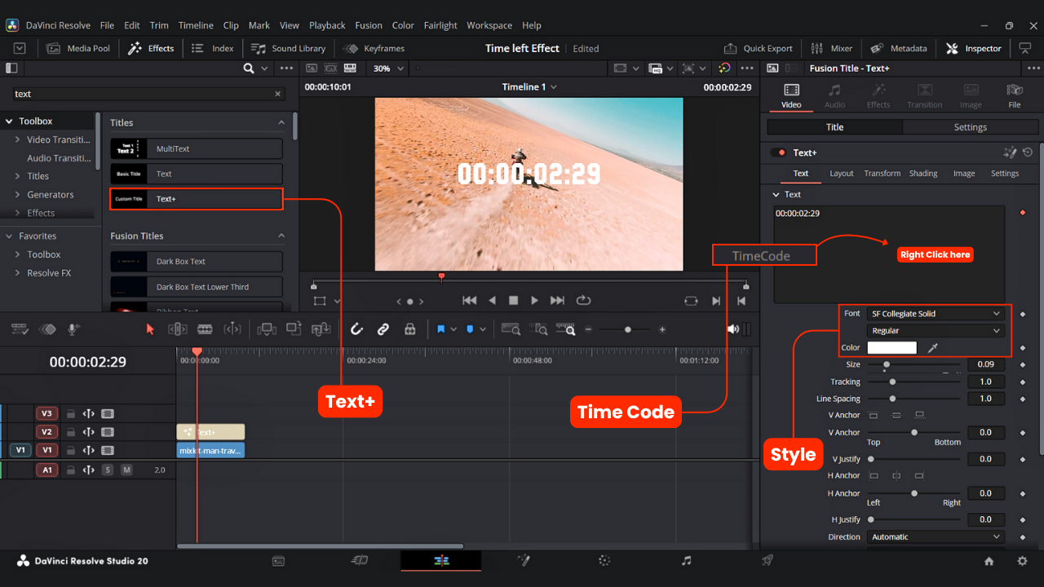Click the white Color swatch in Inspector

[891, 346]
